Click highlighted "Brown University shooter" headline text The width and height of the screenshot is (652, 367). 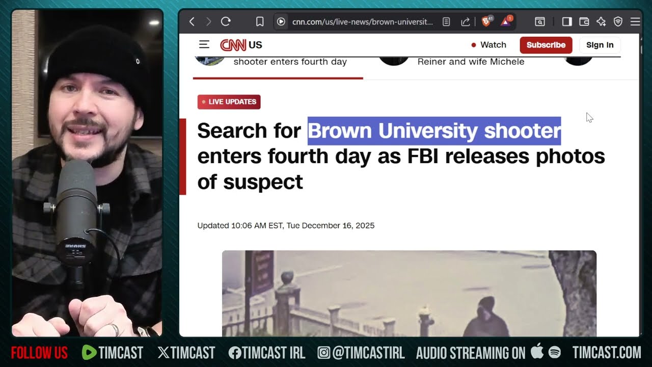[x=434, y=131]
